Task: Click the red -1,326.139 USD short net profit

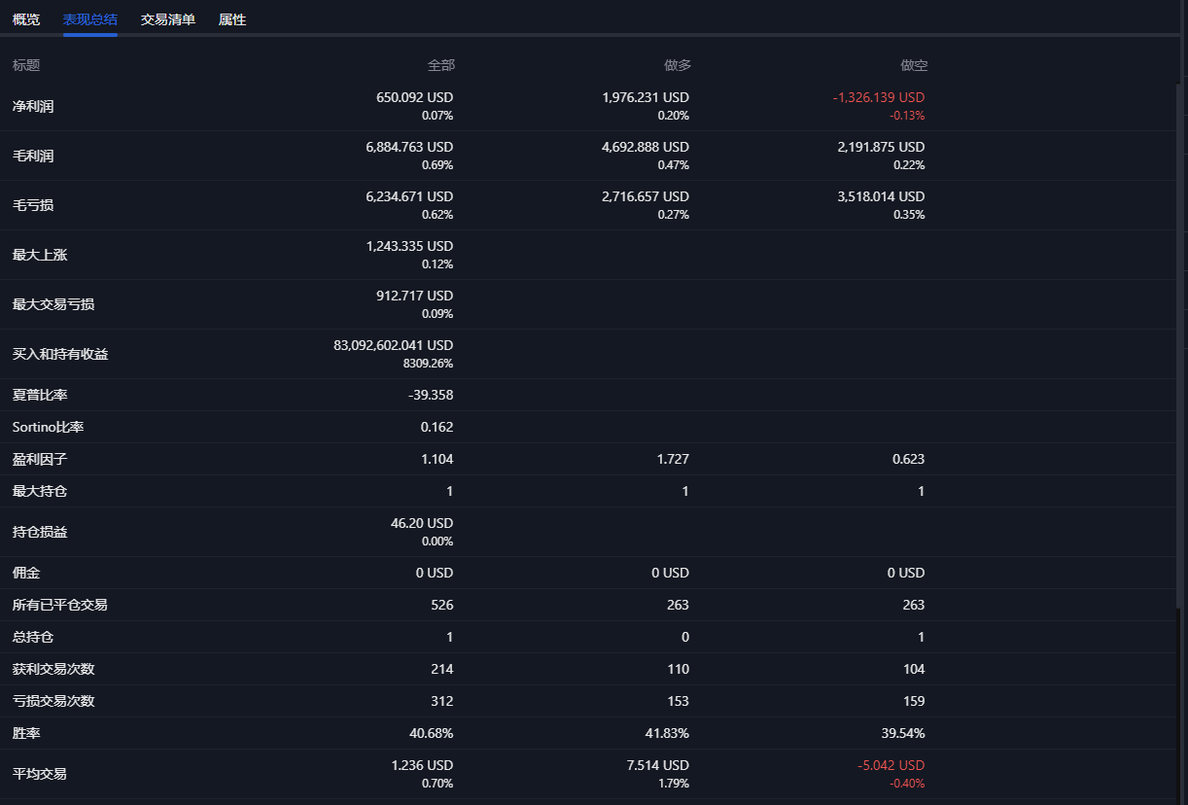Action: 879,97
